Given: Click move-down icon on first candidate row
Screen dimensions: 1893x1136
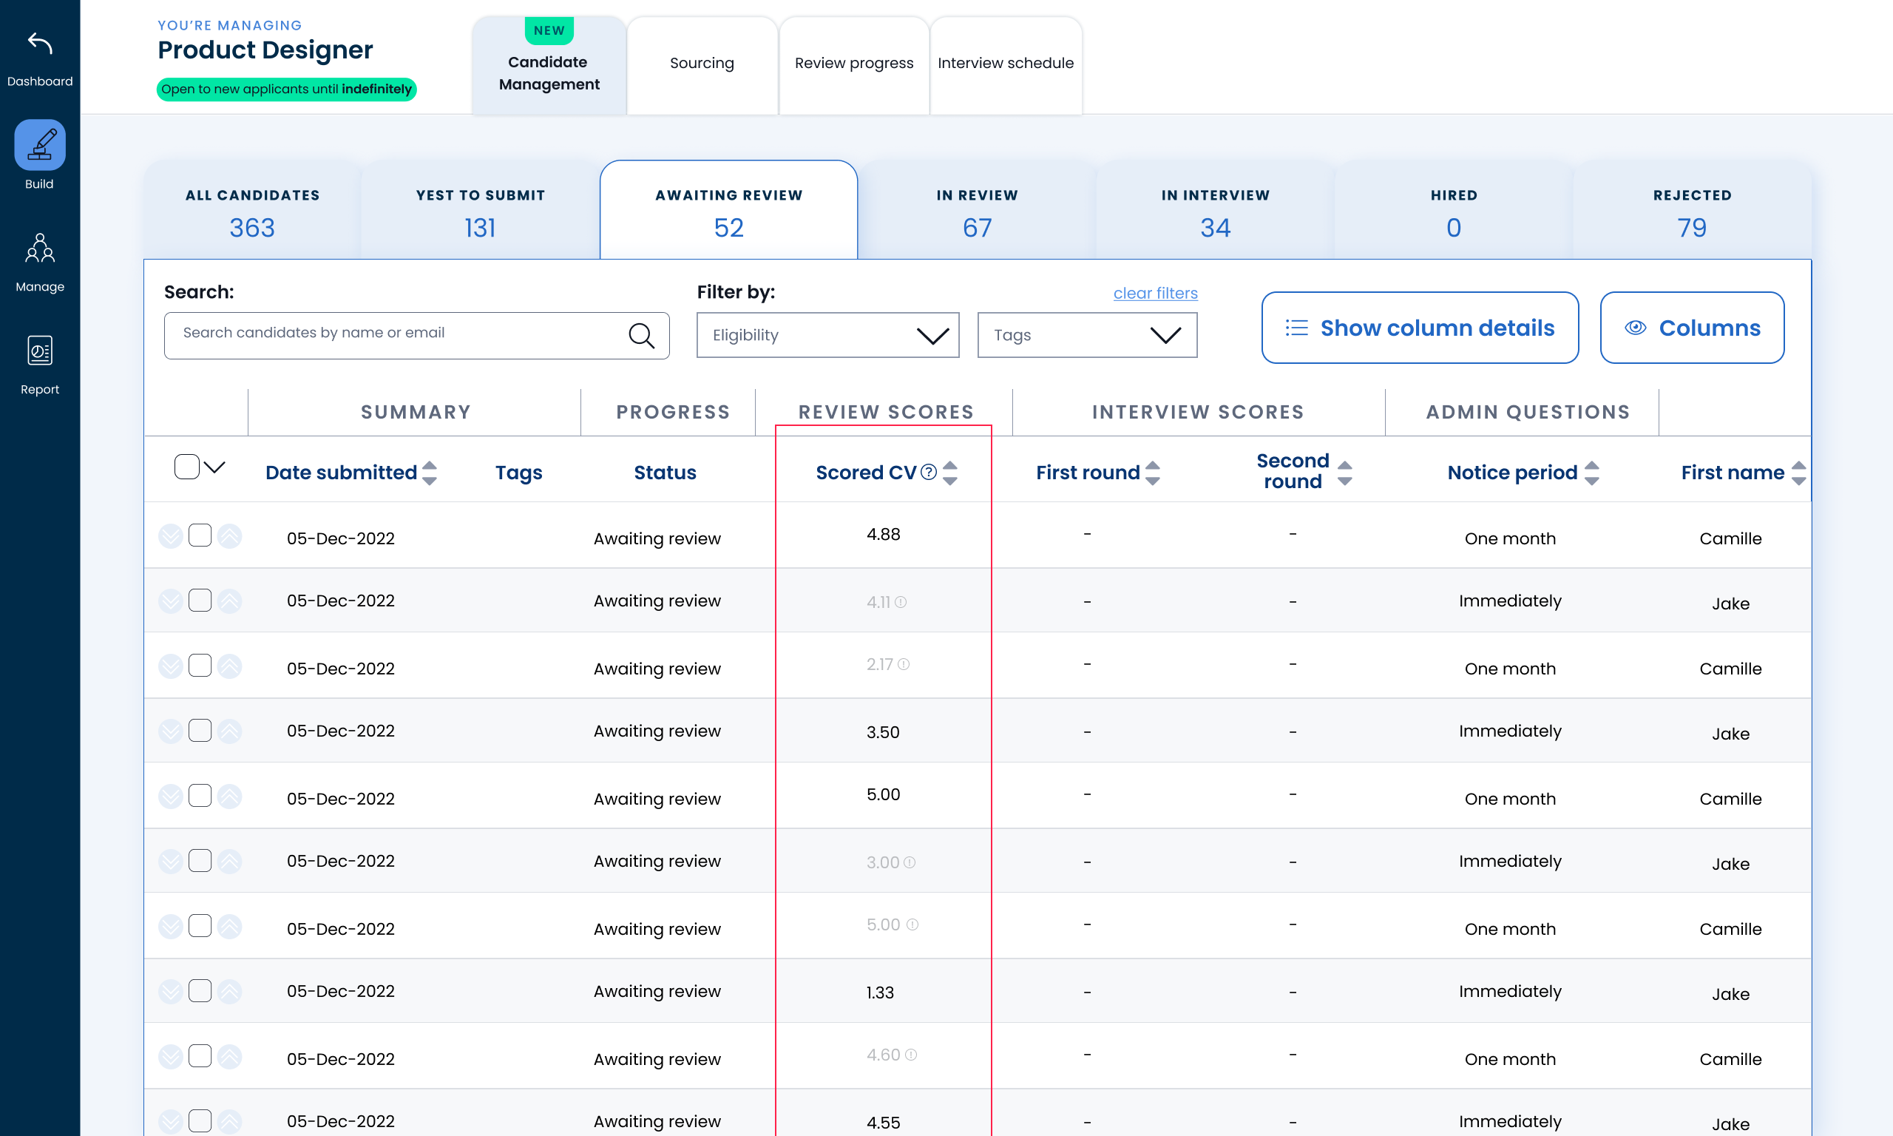Looking at the screenshot, I should coord(171,536).
